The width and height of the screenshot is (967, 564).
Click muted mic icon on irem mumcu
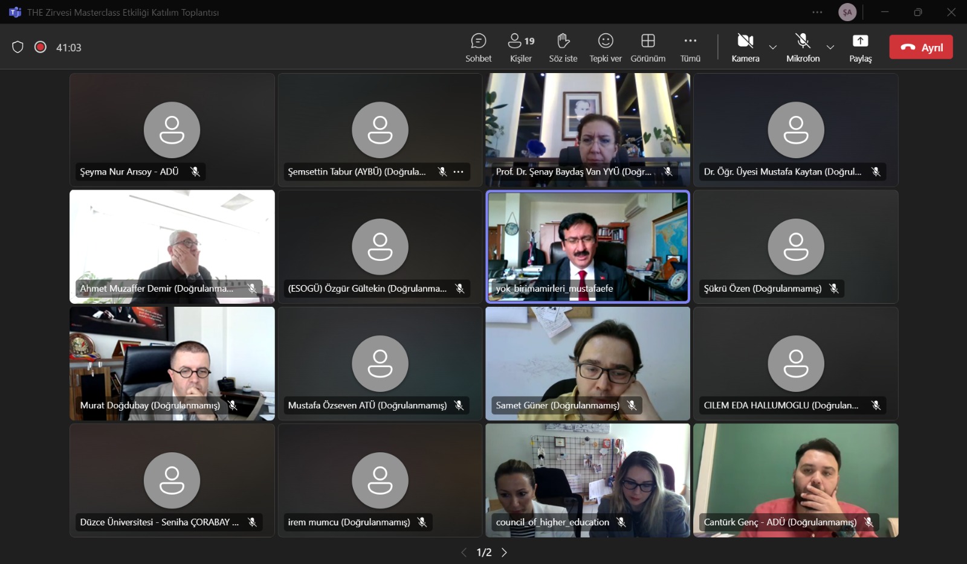(x=422, y=522)
